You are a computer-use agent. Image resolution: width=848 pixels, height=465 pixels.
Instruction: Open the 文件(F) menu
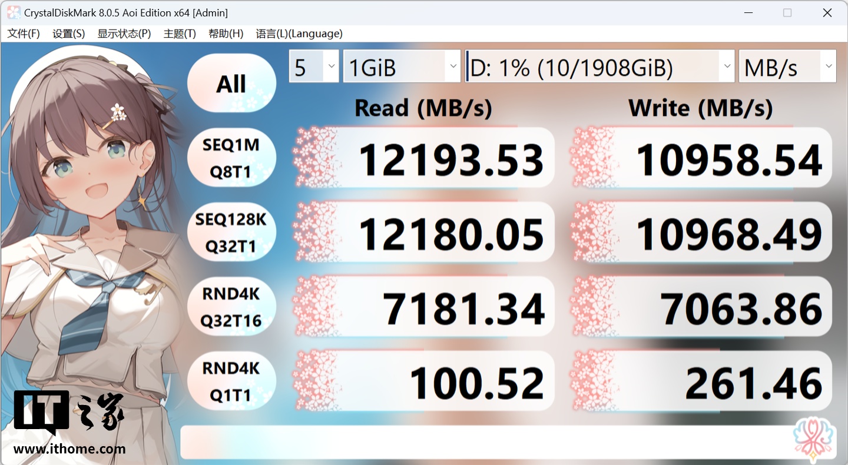pyautogui.click(x=24, y=34)
